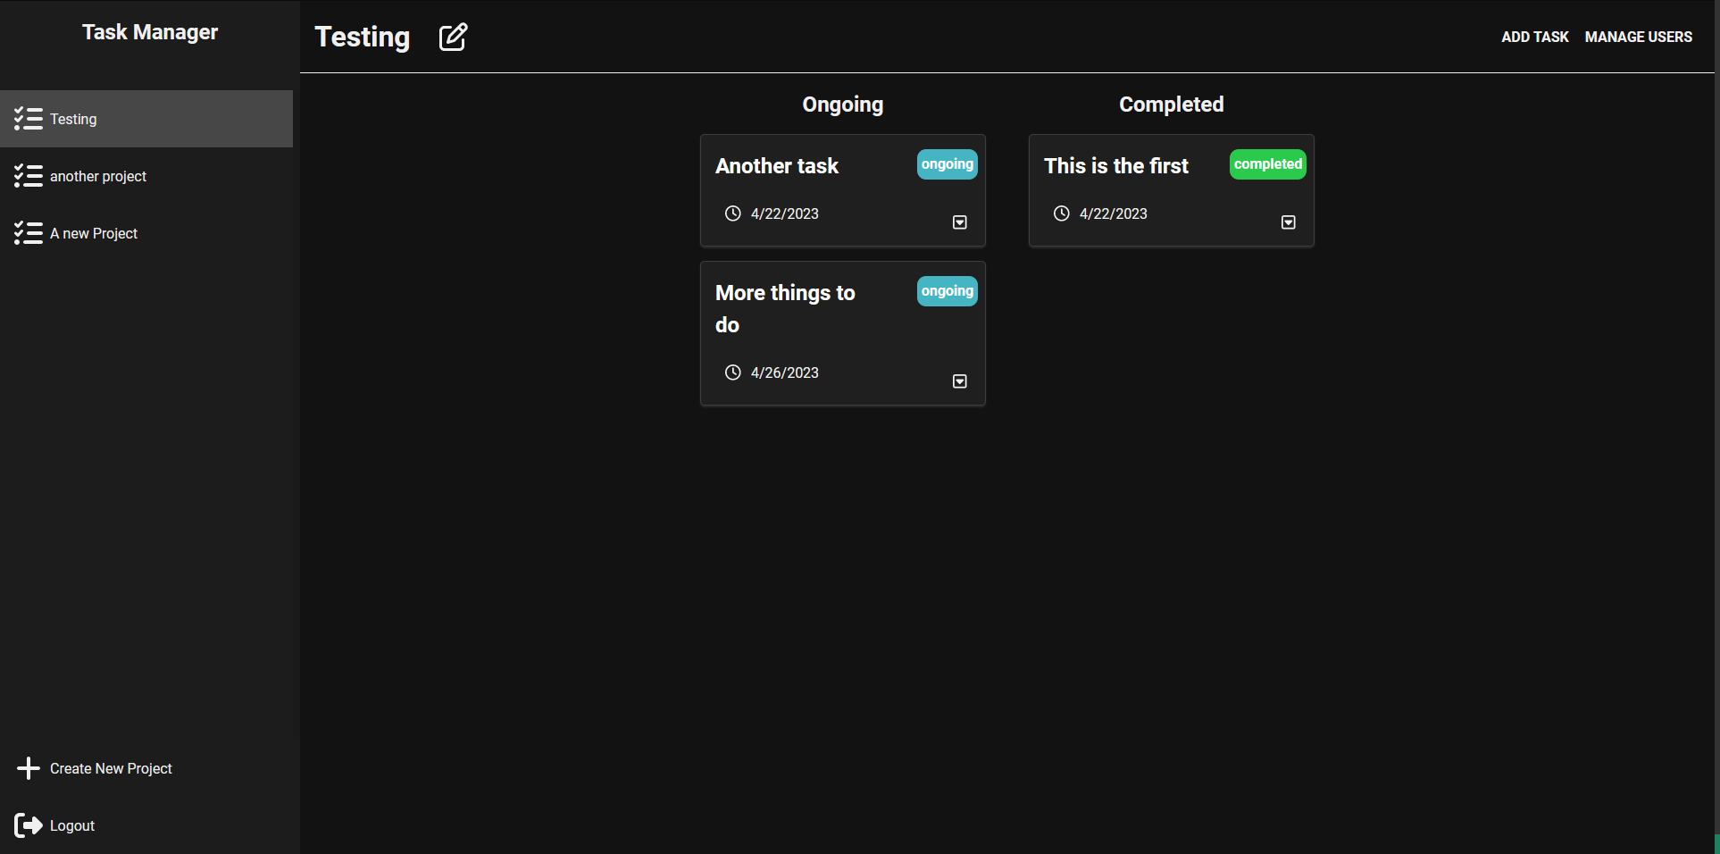The image size is (1720, 854).
Task: Click the Task Manager app title
Action: click(x=150, y=32)
